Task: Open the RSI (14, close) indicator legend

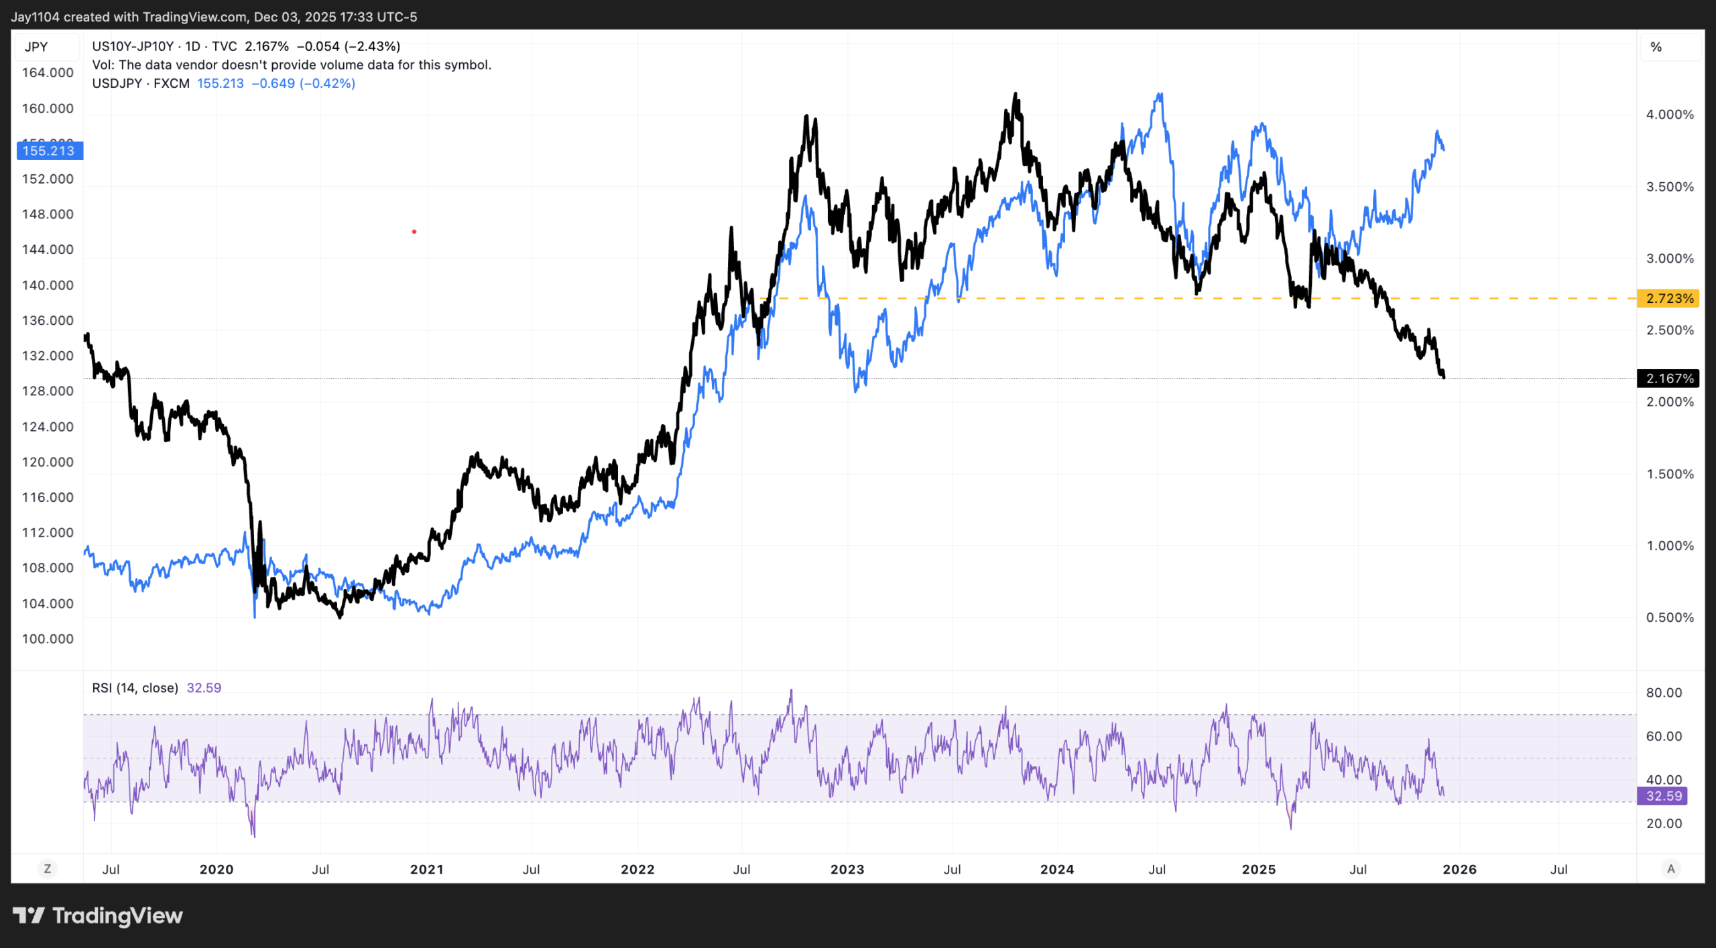Action: (x=135, y=688)
